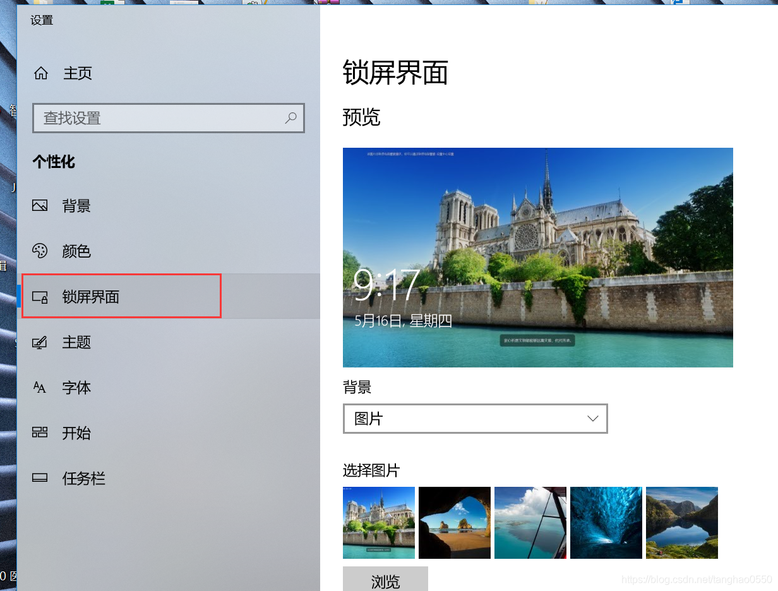Open the 背景 settings section
Screen dimensions: 778x591
[76, 206]
